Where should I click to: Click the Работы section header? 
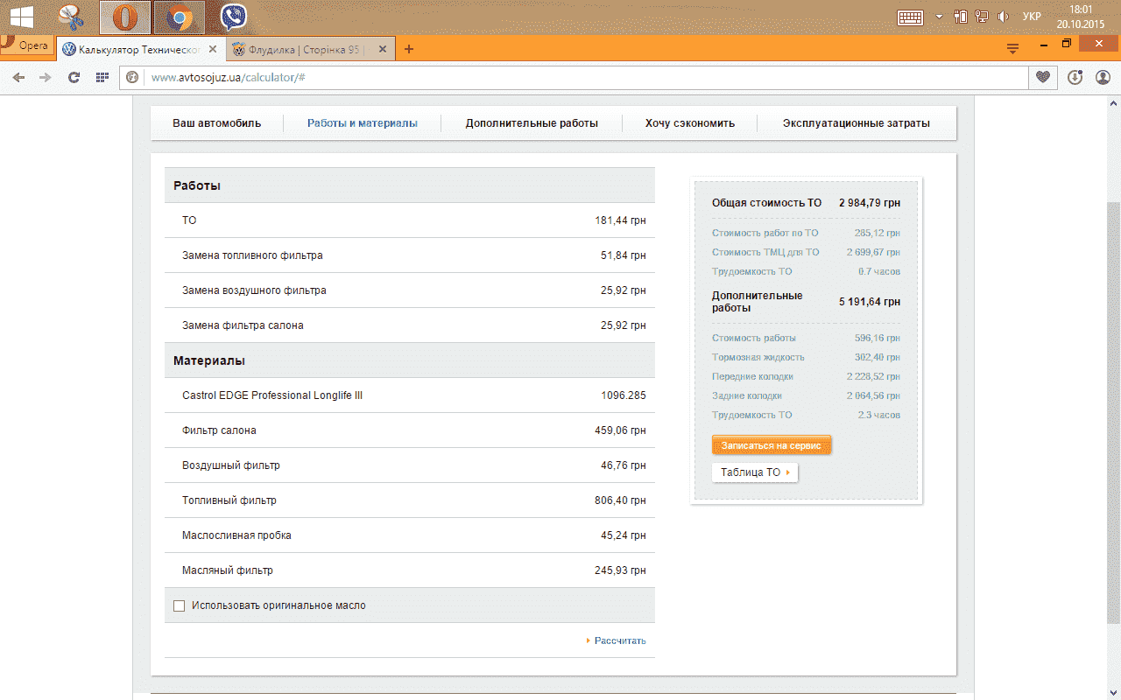pyautogui.click(x=410, y=185)
